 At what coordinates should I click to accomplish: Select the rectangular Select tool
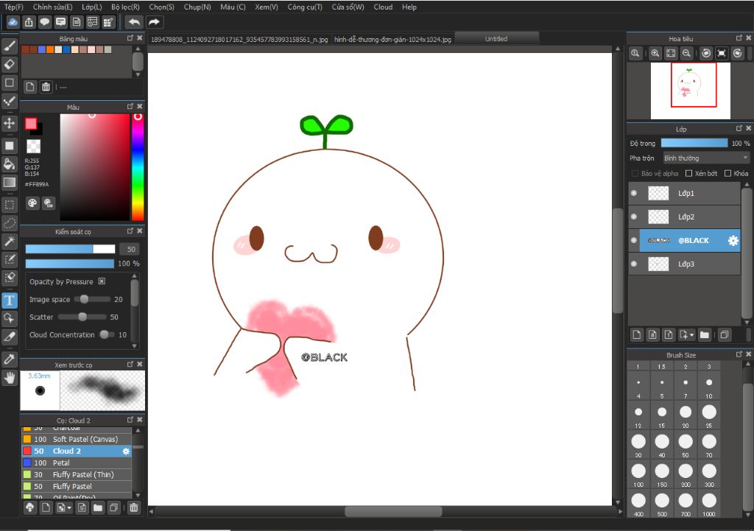point(10,205)
